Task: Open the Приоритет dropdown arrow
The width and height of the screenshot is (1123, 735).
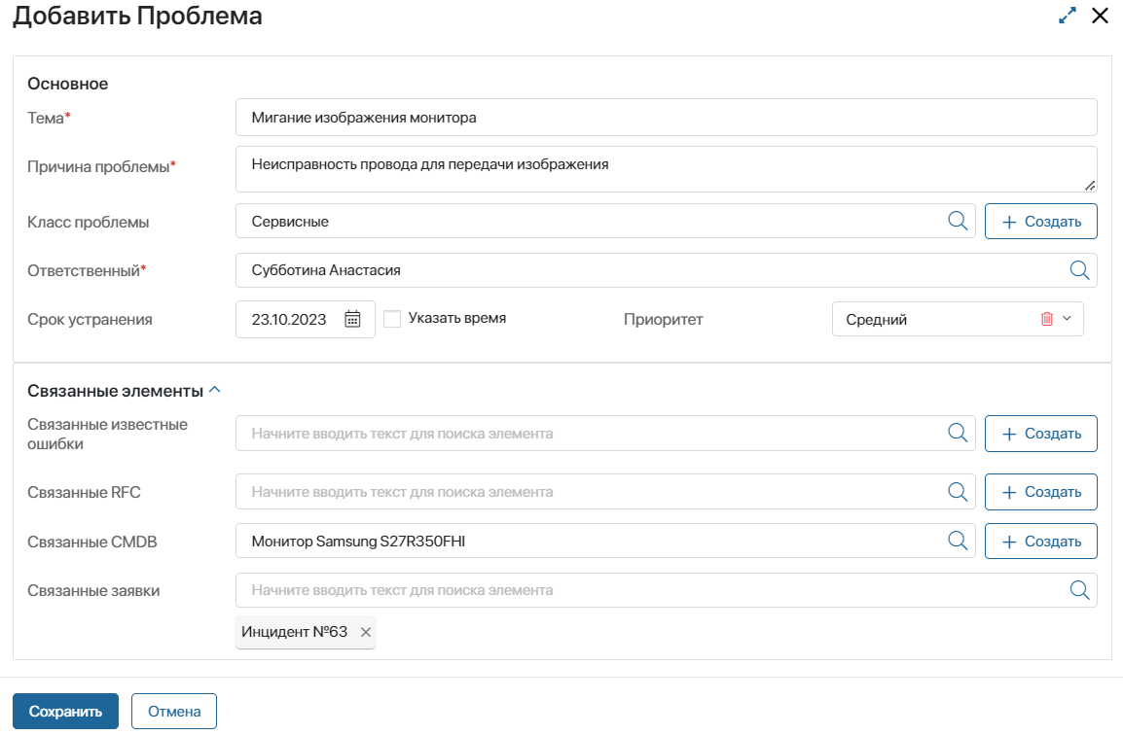Action: tap(1068, 319)
